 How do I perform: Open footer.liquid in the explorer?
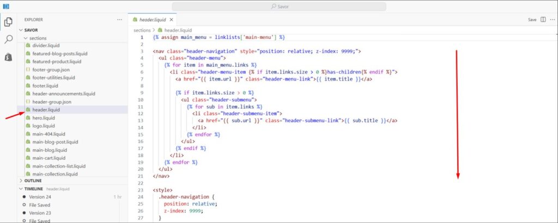pos(45,85)
